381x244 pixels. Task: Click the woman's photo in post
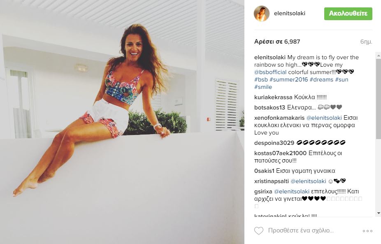122,122
